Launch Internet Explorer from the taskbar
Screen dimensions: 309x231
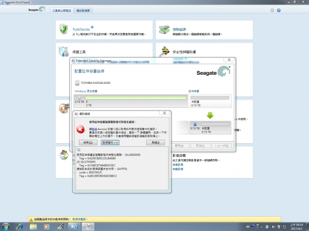click(19, 227)
